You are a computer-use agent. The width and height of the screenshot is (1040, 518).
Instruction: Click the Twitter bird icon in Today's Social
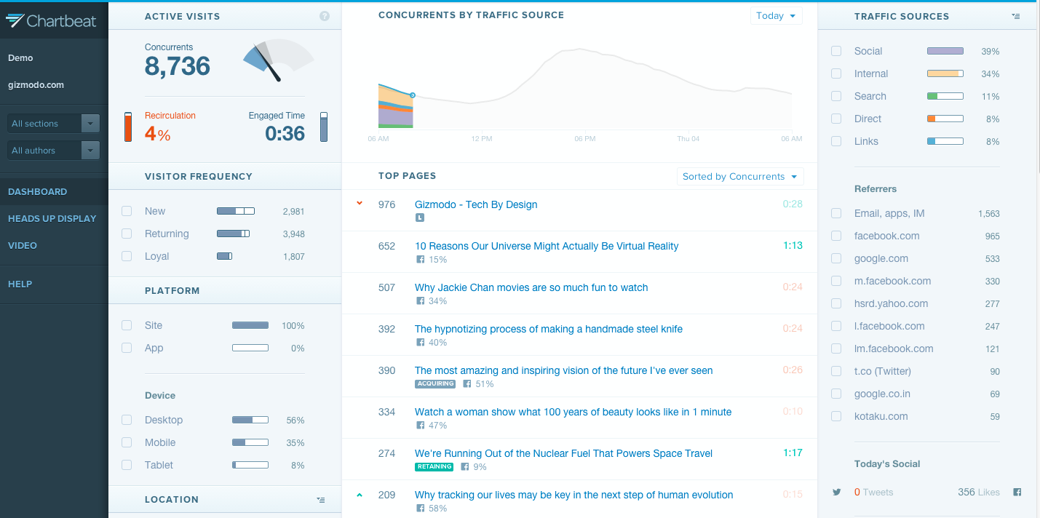coord(837,493)
